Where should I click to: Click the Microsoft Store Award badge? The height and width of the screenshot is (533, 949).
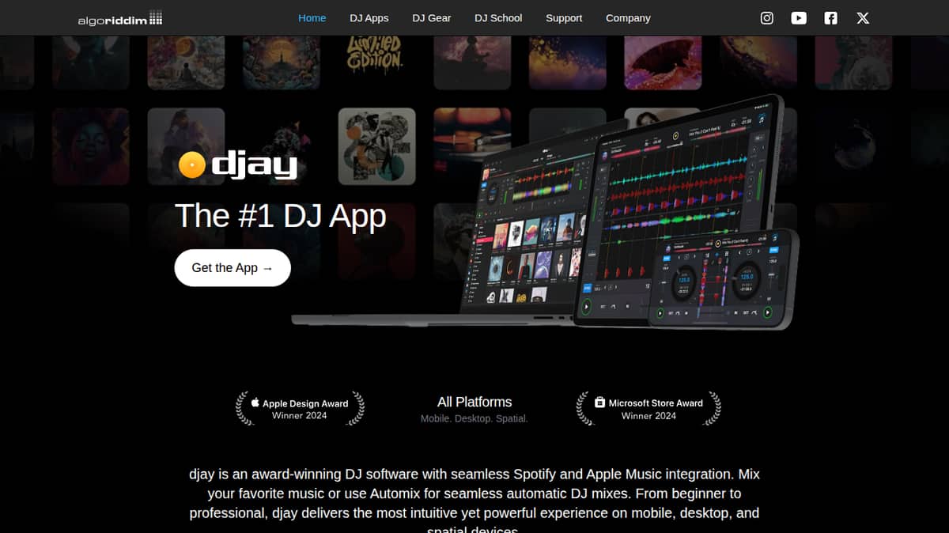(x=648, y=409)
